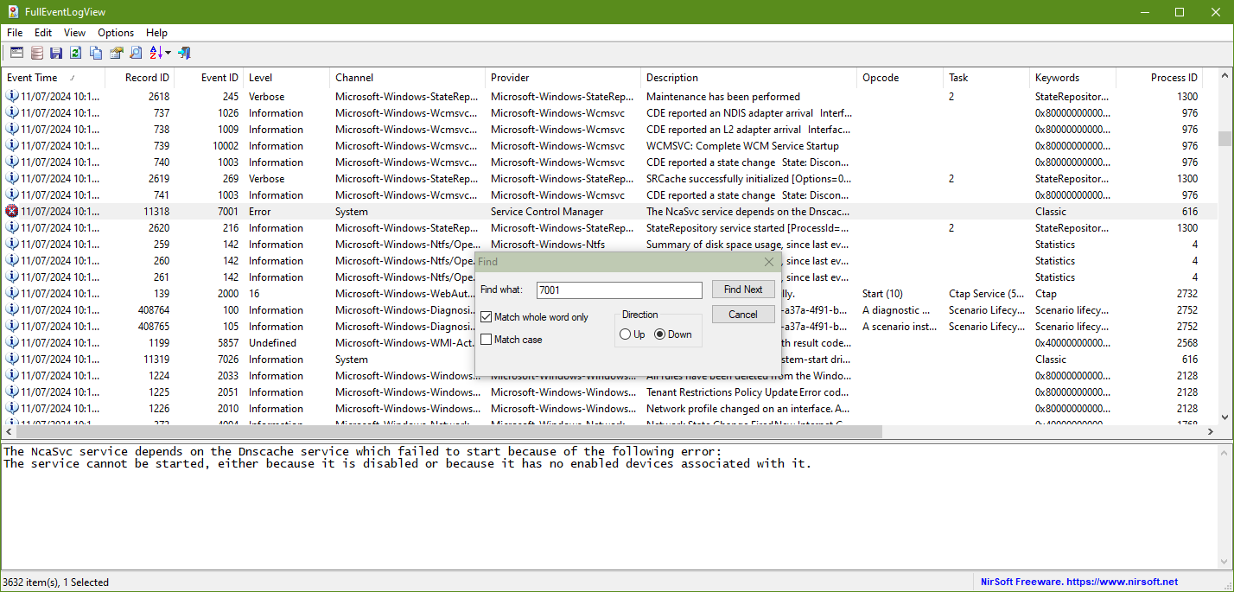Open the Edit menu

(43, 33)
